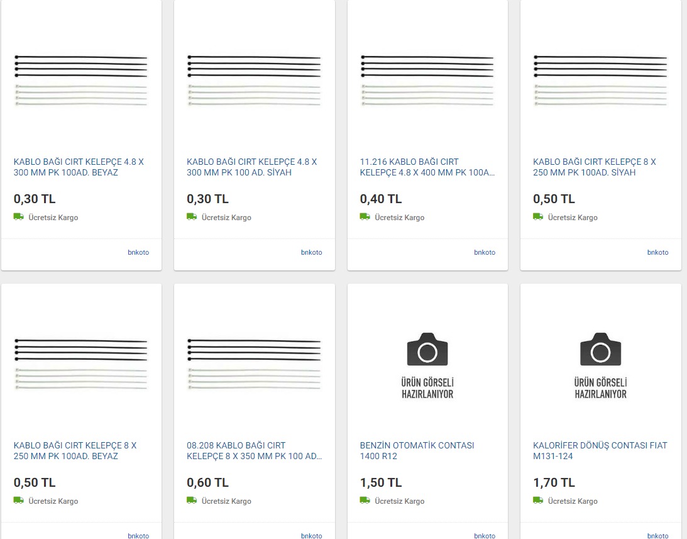Click the product image of 4.8 X 300 MM SİYAH
Image resolution: width=687 pixels, height=539 pixels.
tap(254, 81)
